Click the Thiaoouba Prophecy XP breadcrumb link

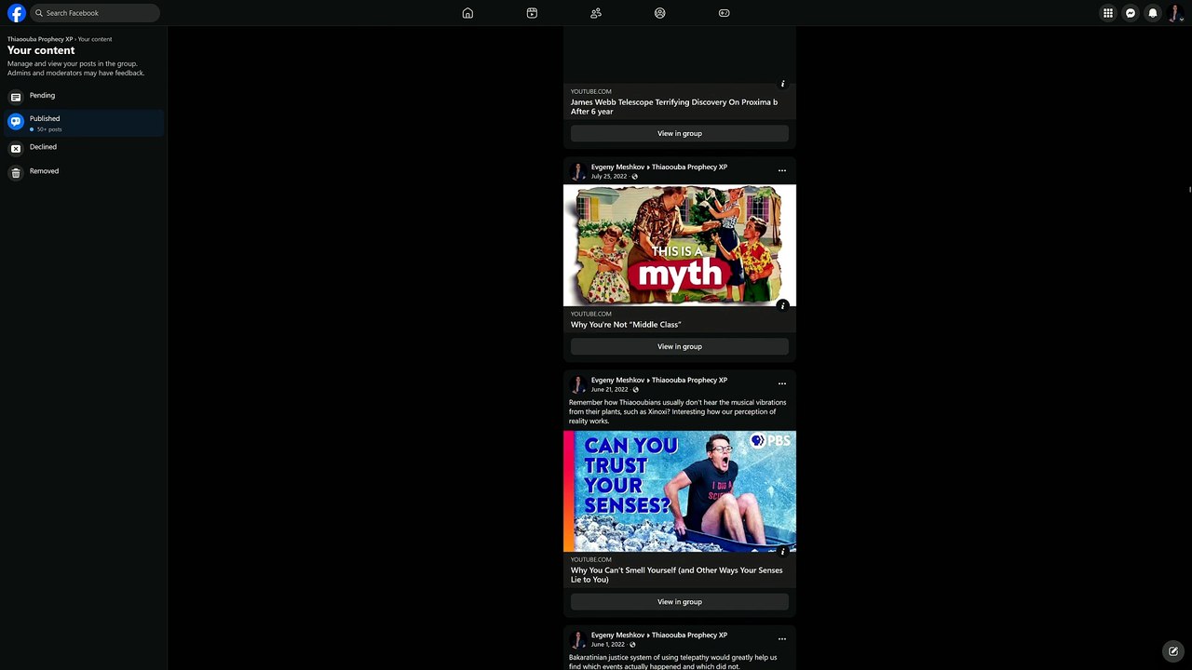[40, 39]
